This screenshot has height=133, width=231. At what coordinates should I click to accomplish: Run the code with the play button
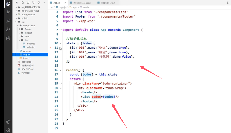228,3
